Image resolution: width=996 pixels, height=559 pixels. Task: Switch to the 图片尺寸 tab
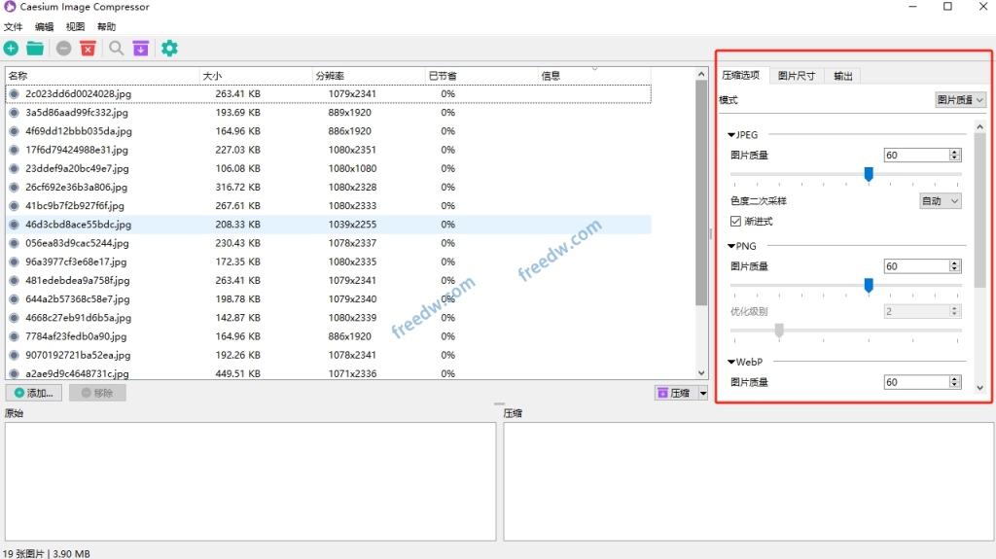click(x=797, y=76)
